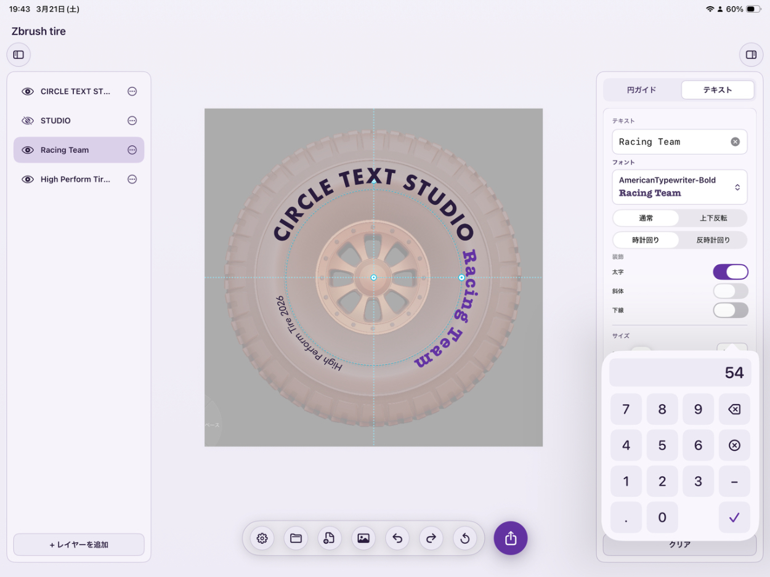Screen dimensions: 770x577
Task: Open options menu for CIRCLE TEXT layer
Action: click(x=132, y=91)
